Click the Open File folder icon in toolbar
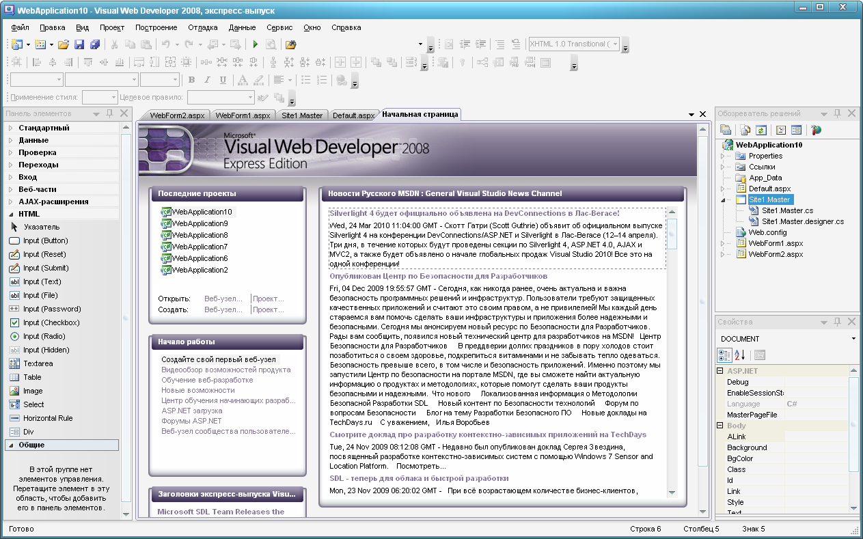The image size is (863, 539). (64, 44)
